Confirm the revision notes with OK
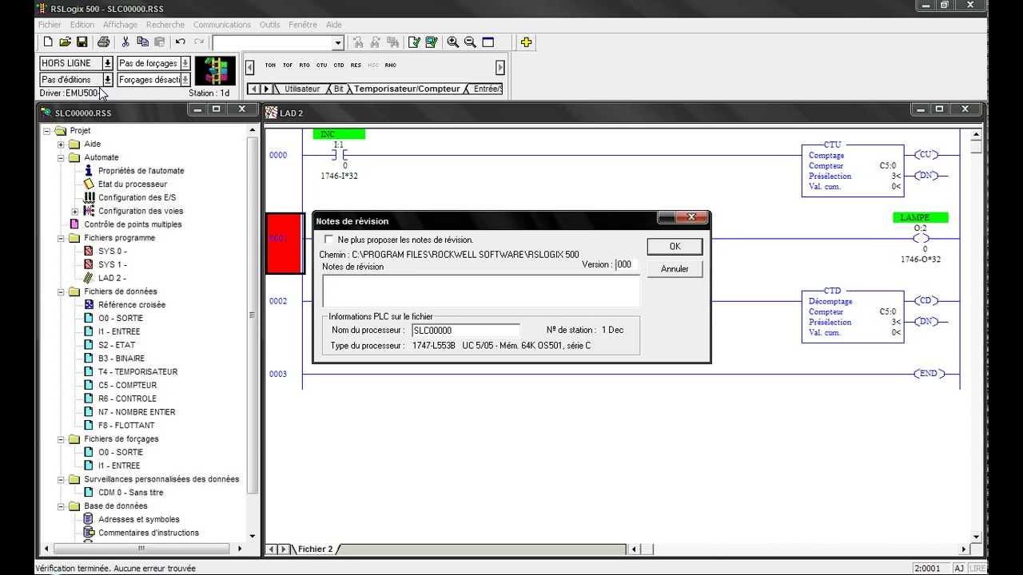The width and height of the screenshot is (1023, 575). [x=675, y=246]
